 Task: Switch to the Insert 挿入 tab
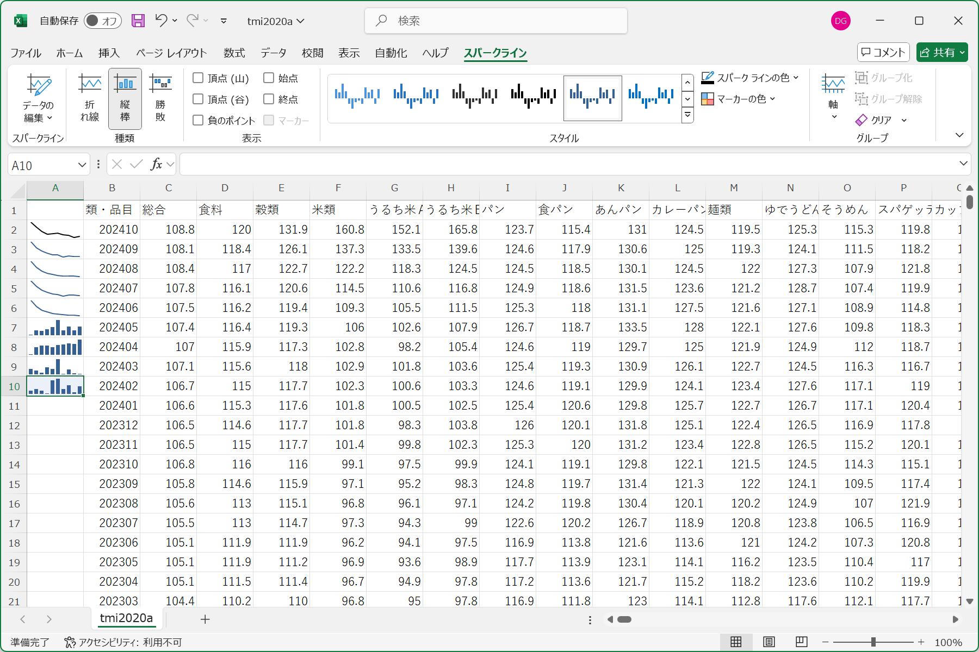[x=109, y=53]
